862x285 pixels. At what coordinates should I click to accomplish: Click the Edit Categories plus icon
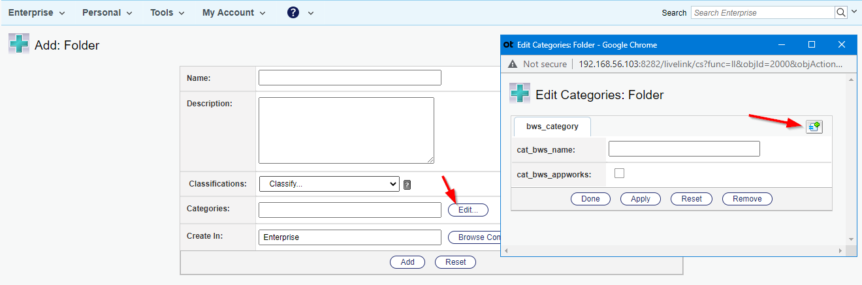pos(520,93)
